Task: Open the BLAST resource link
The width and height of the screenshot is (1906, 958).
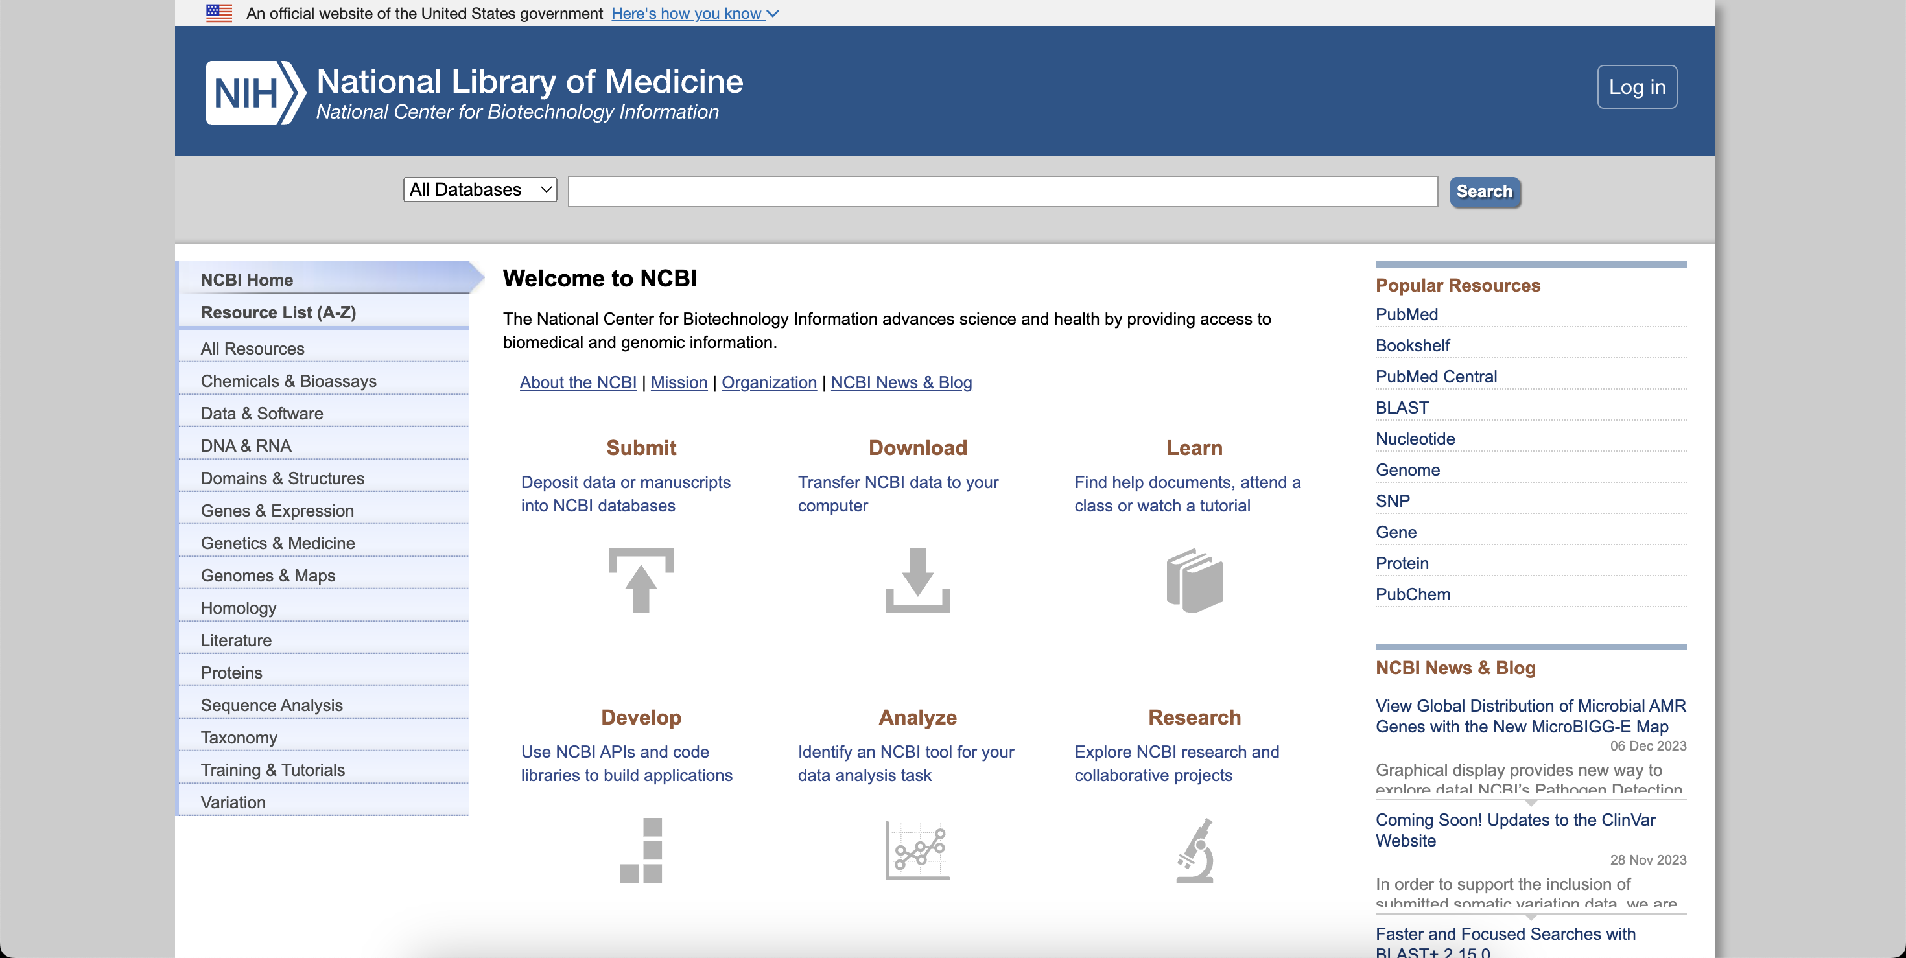Action: (1400, 408)
